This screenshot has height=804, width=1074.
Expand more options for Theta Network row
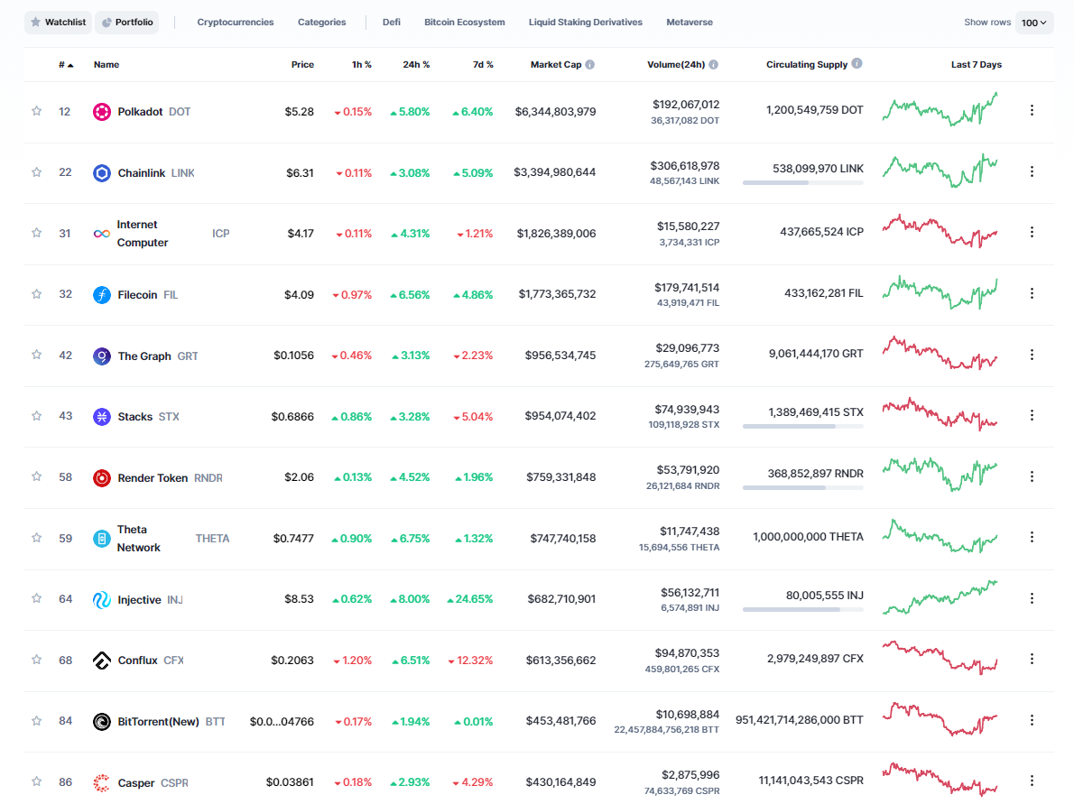[1032, 537]
